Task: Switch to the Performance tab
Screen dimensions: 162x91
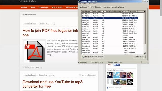Action: (x=106, y=7)
